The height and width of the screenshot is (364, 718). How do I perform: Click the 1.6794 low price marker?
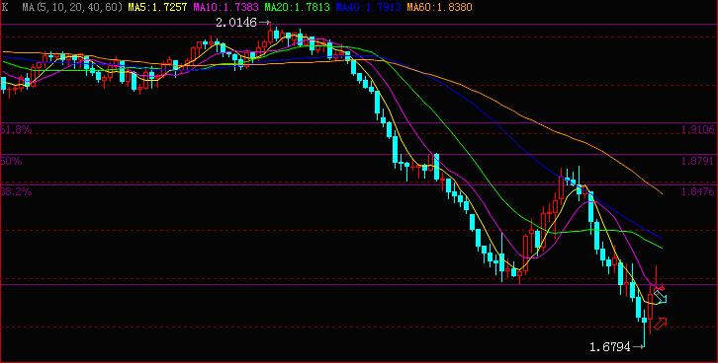[610, 347]
